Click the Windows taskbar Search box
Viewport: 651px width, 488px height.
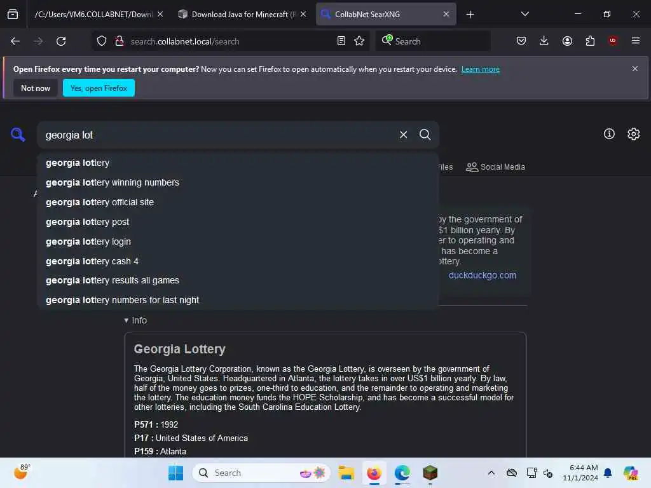pyautogui.click(x=261, y=473)
